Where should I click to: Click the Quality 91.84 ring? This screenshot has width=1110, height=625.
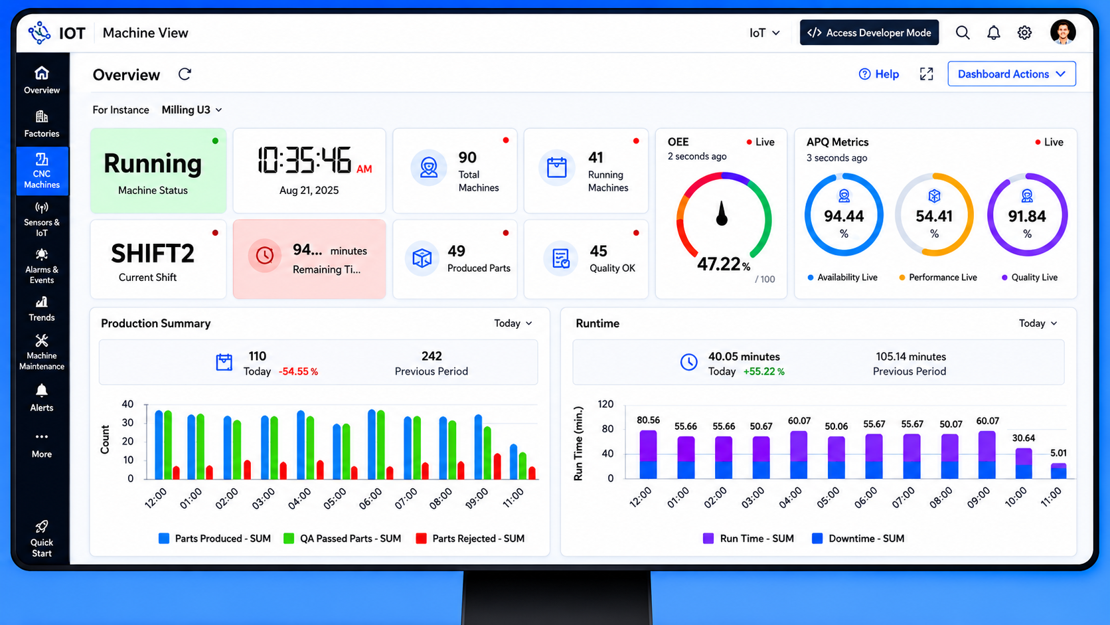pos(1027,215)
